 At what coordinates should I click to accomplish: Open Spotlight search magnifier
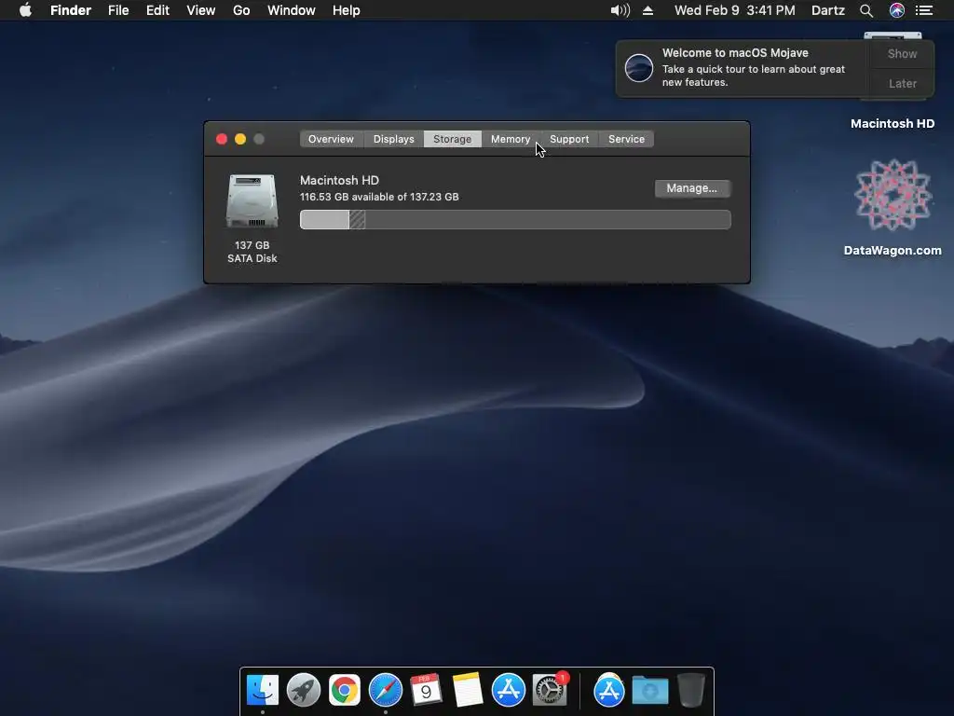click(x=866, y=10)
